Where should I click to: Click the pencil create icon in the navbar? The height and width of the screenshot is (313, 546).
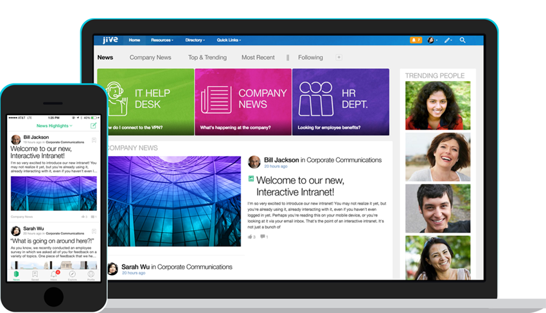click(447, 40)
